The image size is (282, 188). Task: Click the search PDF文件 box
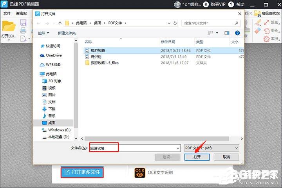(x=211, y=23)
